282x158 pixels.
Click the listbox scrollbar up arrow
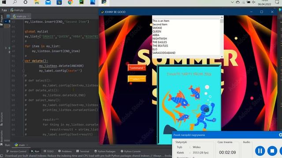(x=222, y=17)
